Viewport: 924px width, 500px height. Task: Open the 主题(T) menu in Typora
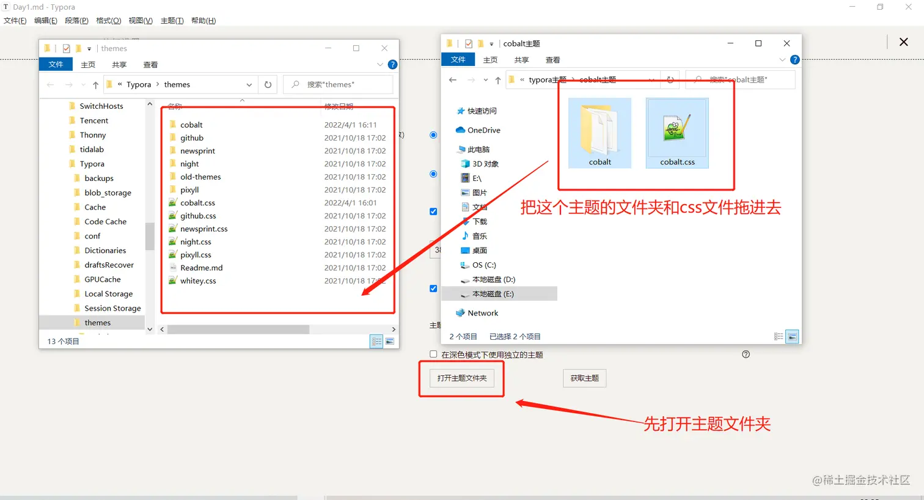click(x=172, y=21)
